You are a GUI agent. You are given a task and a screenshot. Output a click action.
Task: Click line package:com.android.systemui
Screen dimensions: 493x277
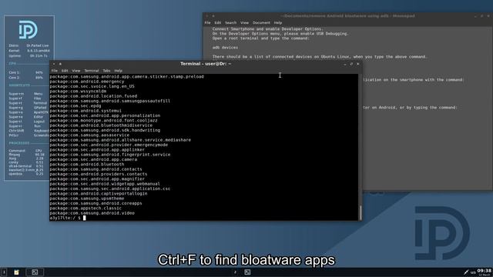86,111
